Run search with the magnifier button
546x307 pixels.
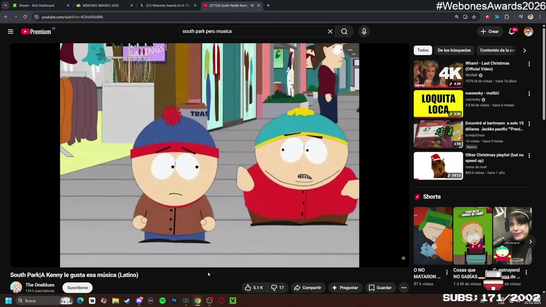coord(344,32)
